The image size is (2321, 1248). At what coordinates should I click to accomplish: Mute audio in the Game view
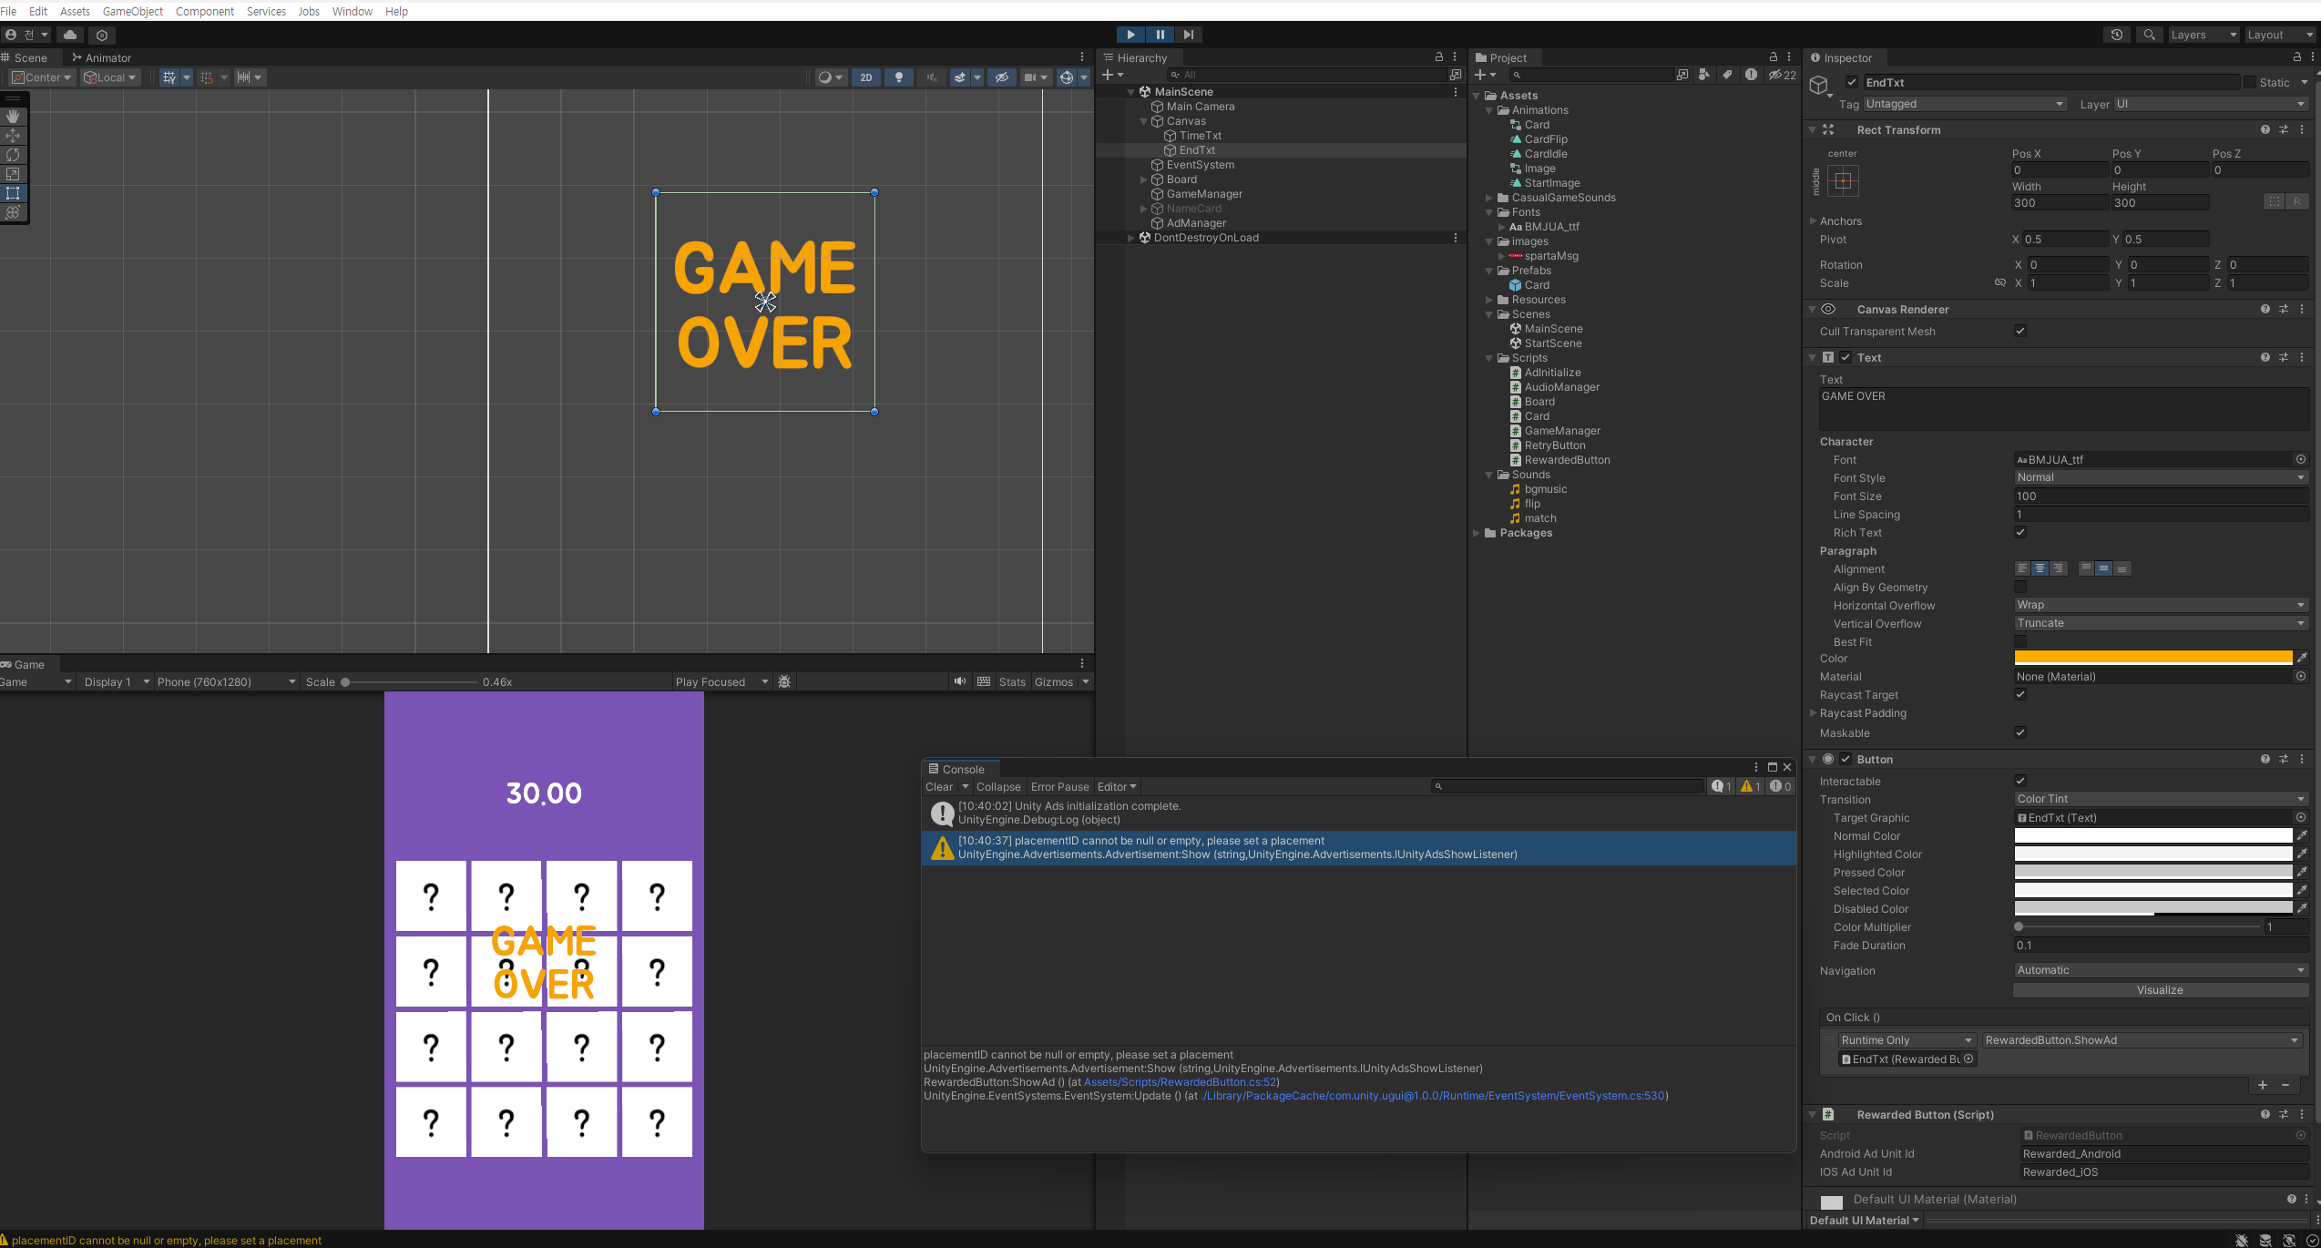coord(960,681)
